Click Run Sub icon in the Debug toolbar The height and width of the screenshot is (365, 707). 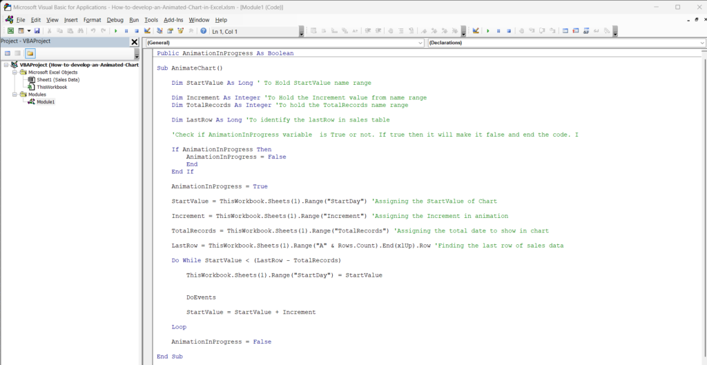(x=488, y=31)
